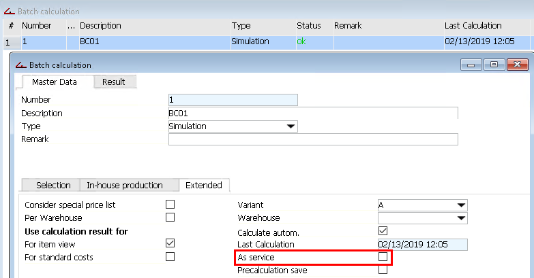The height and width of the screenshot is (278, 534).
Task: Select the BC01 row in the list
Action: 267,42
